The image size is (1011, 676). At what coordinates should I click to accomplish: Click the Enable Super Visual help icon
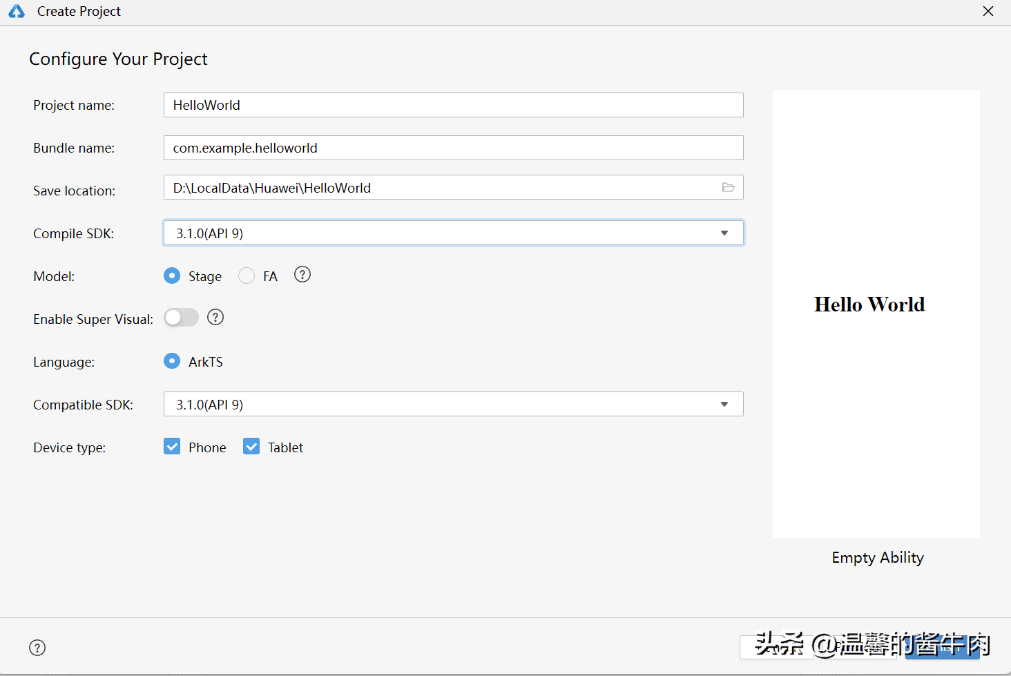tap(215, 318)
